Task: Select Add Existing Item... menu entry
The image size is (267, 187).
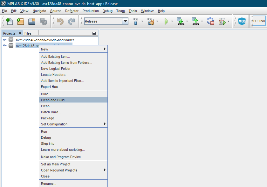Action: 73,57
